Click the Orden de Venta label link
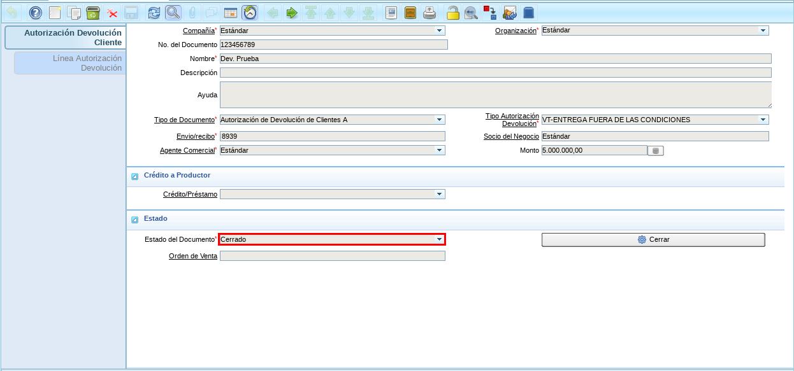This screenshot has height=371, width=794. pos(193,256)
